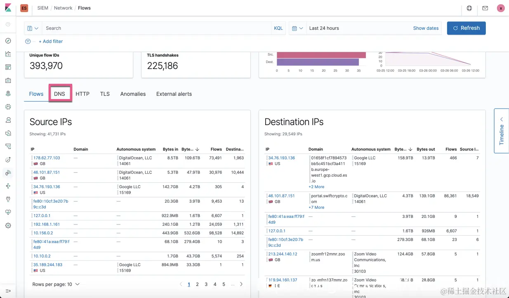Switch to the DNS tab
This screenshot has height=298, width=509.
pos(59,94)
